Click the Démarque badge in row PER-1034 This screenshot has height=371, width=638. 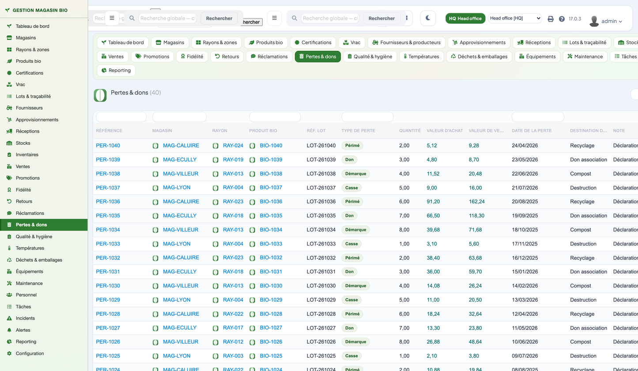(x=355, y=230)
